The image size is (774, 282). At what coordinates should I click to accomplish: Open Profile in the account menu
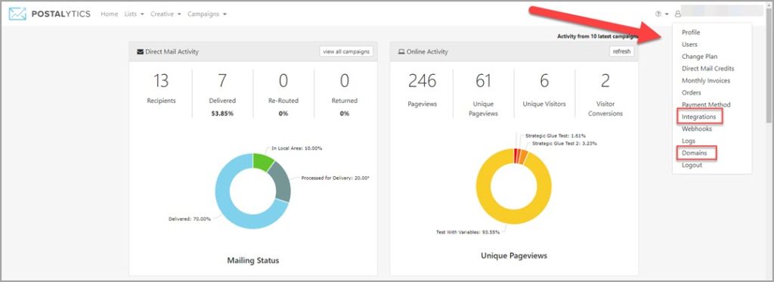(x=691, y=33)
